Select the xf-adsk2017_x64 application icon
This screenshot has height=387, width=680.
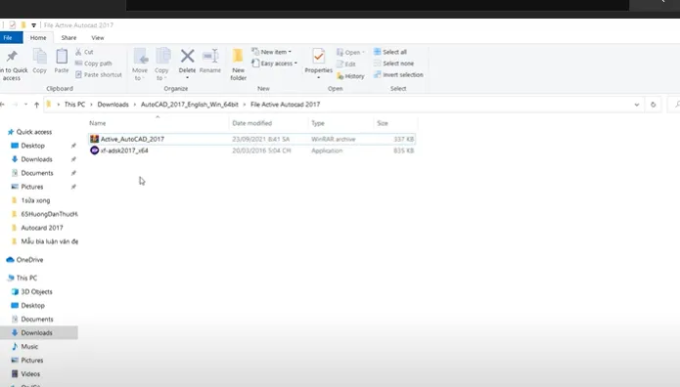click(x=94, y=150)
